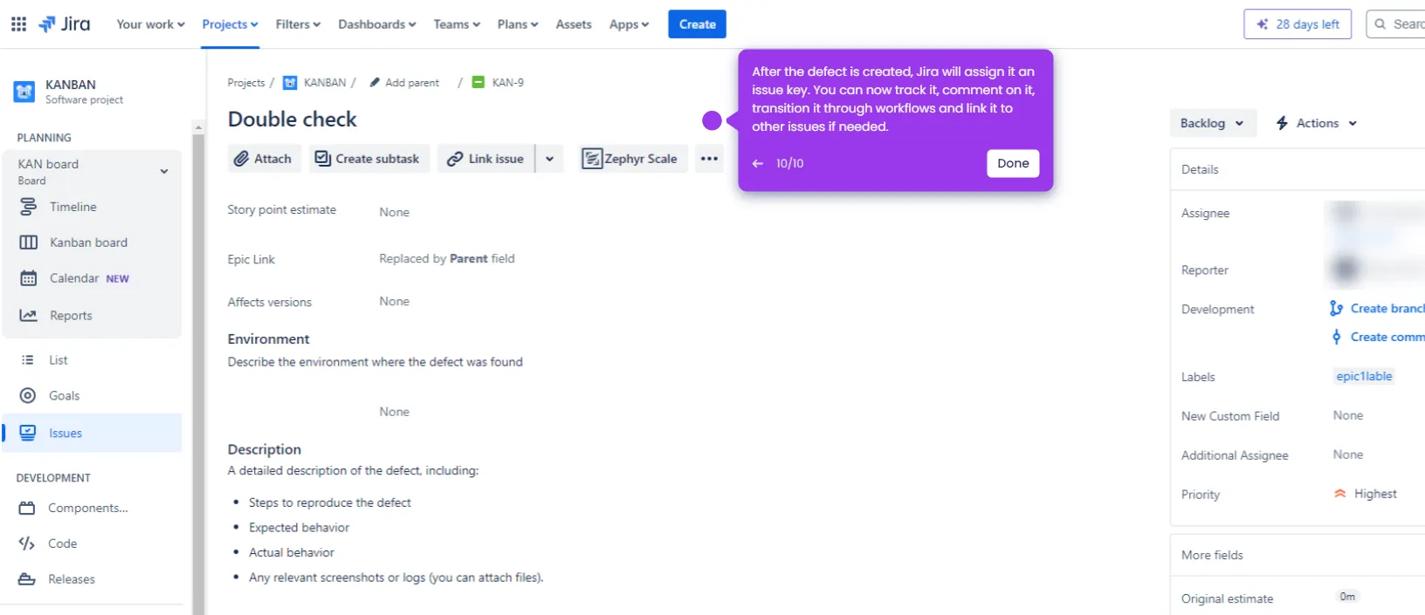Expand the Teams menu
Viewport: 1425px width, 615px height.
pyautogui.click(x=457, y=24)
